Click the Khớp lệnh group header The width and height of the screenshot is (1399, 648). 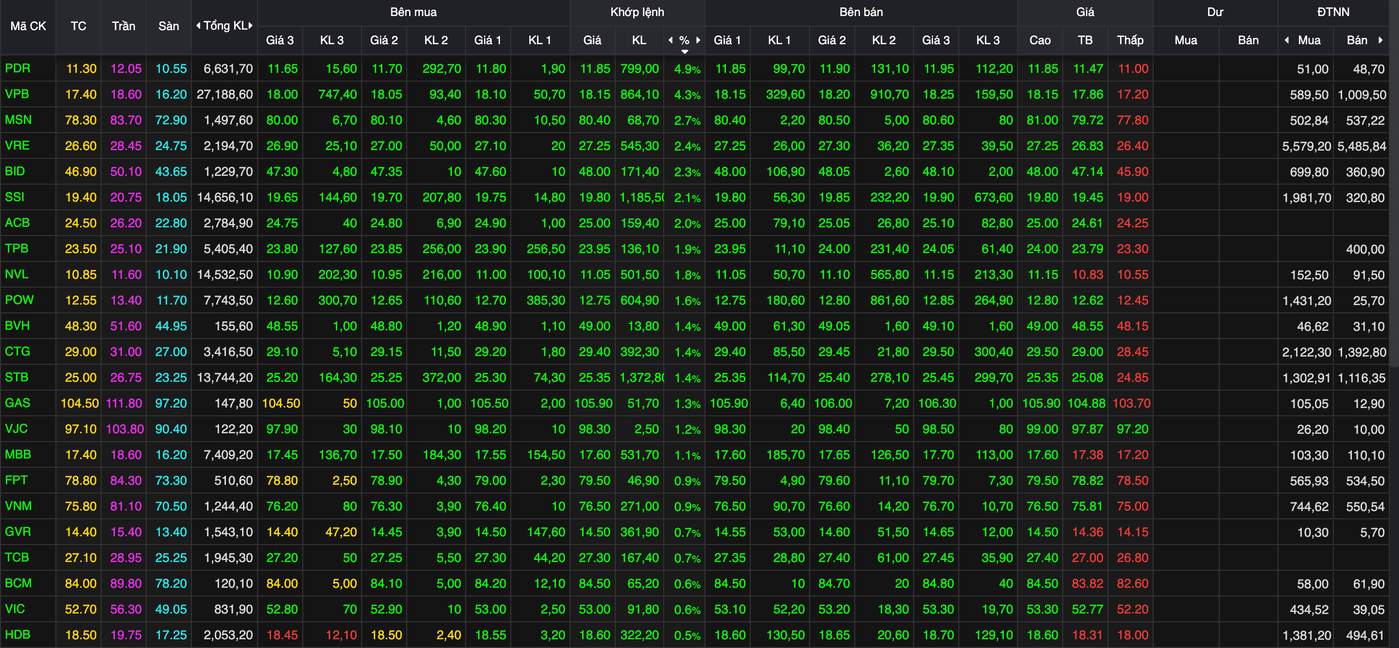pos(637,12)
